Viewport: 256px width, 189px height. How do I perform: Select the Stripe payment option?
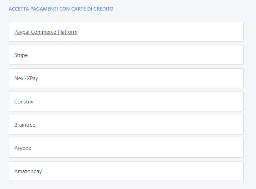21,55
